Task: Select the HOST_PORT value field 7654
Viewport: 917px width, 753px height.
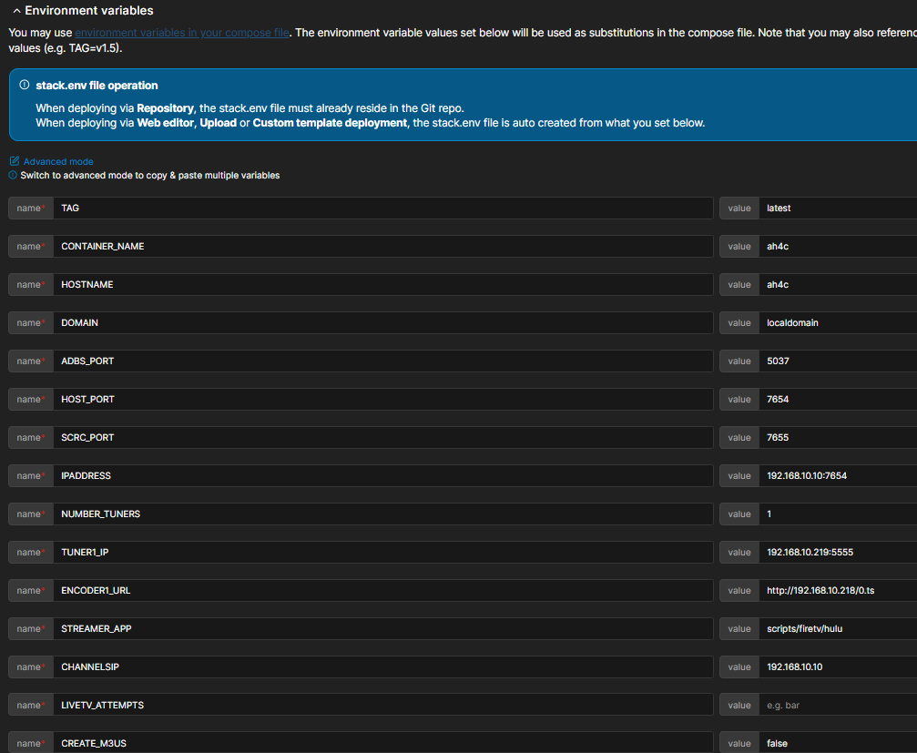Action: pyautogui.click(x=838, y=400)
